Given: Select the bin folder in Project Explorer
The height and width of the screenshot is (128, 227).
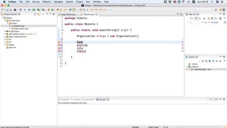Looking at the screenshot, I should point(10,39).
